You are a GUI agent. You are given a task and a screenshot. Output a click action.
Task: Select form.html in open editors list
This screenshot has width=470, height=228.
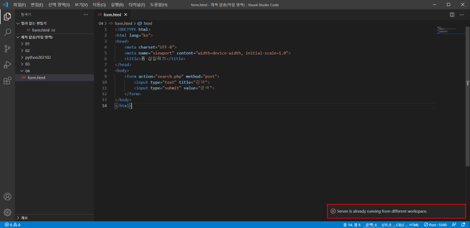point(55,30)
